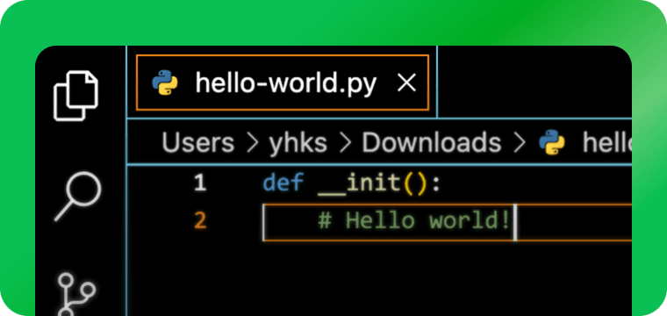Viewport: 667px width, 316px height.
Task: Click line number 2 in the gutter
Action: 200,221
